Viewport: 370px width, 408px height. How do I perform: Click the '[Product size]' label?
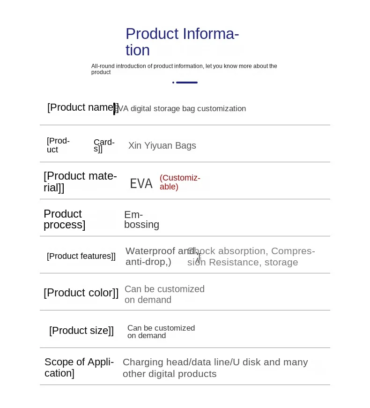[81, 330]
